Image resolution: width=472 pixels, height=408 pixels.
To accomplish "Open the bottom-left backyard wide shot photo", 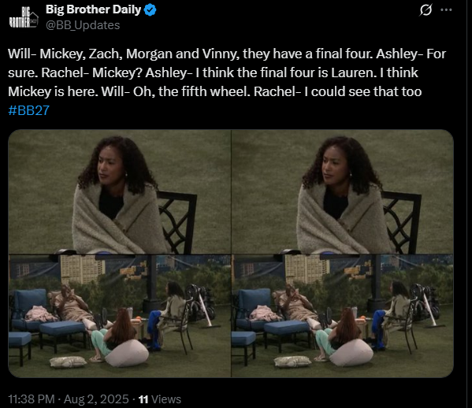I will [120, 316].
